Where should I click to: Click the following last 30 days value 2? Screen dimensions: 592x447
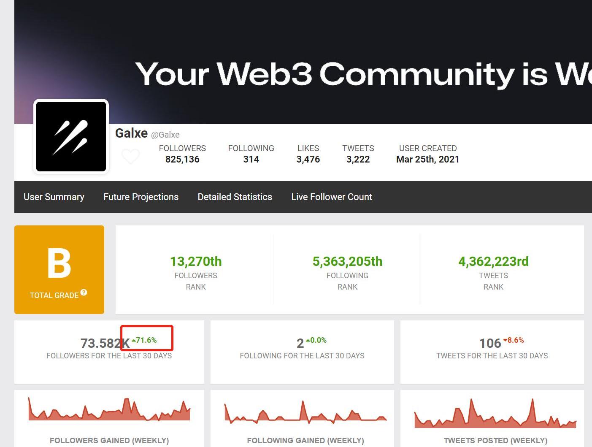pyautogui.click(x=300, y=343)
